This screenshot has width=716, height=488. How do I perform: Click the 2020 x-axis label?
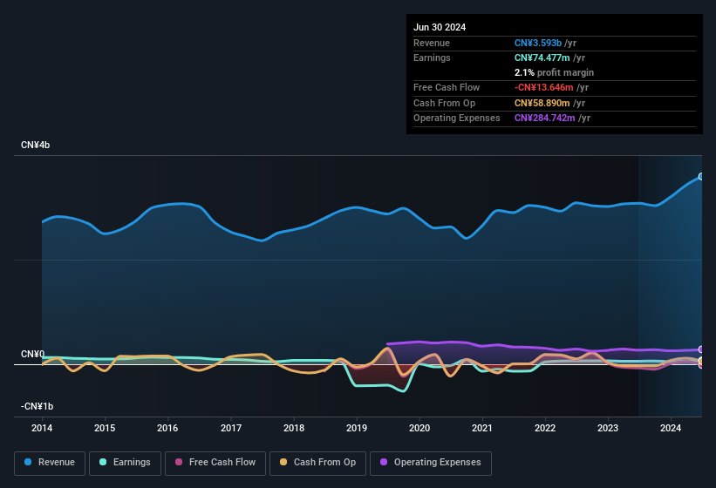(x=419, y=428)
